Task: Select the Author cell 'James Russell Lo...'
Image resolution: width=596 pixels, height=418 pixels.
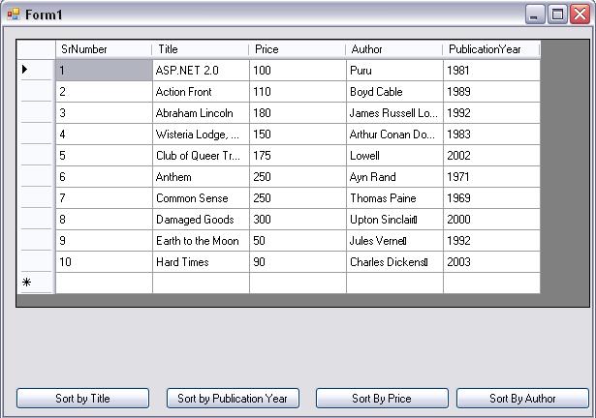Action: coord(394,113)
